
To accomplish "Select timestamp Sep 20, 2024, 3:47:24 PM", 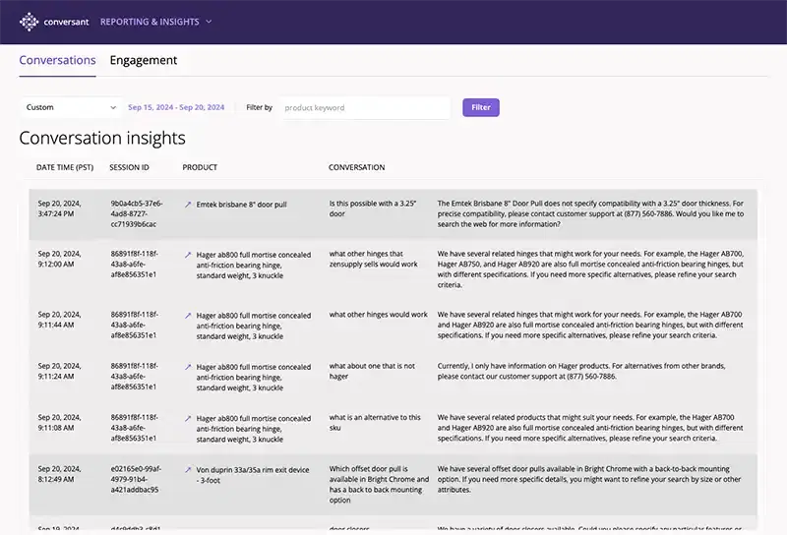I will click(x=59, y=208).
